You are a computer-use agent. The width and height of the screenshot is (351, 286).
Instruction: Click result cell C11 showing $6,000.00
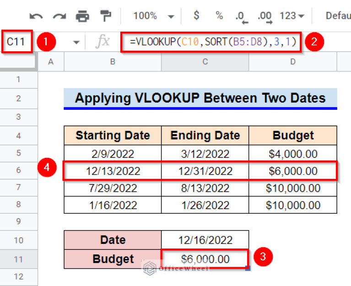(x=205, y=259)
